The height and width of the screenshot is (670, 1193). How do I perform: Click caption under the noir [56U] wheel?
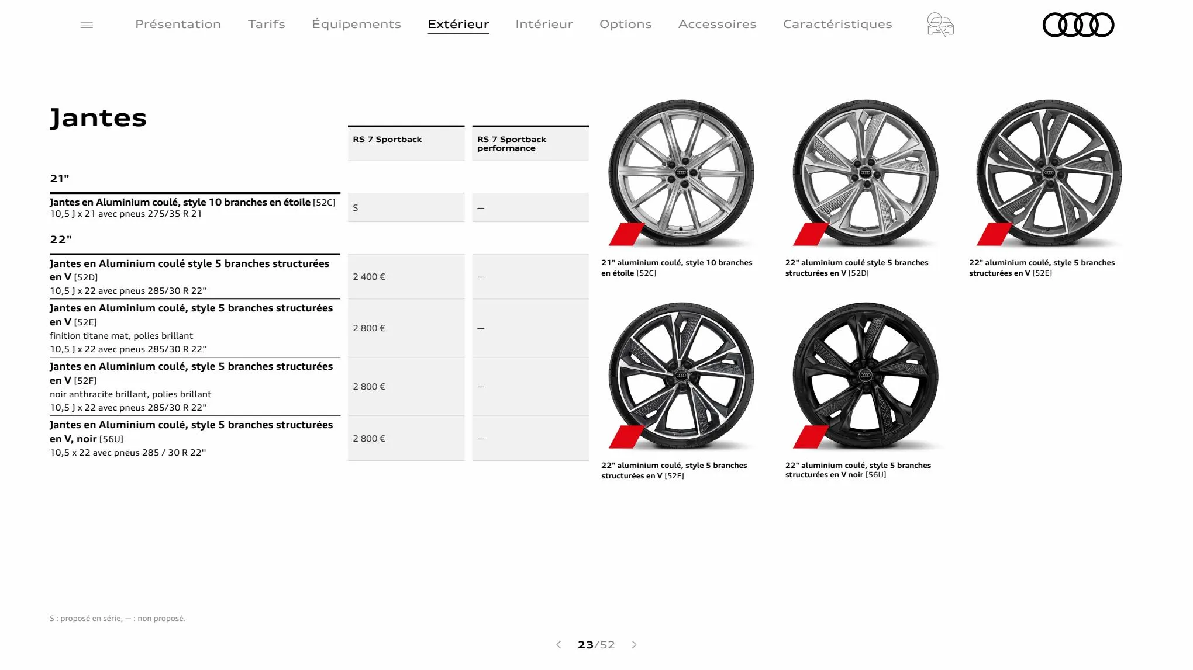coord(858,470)
